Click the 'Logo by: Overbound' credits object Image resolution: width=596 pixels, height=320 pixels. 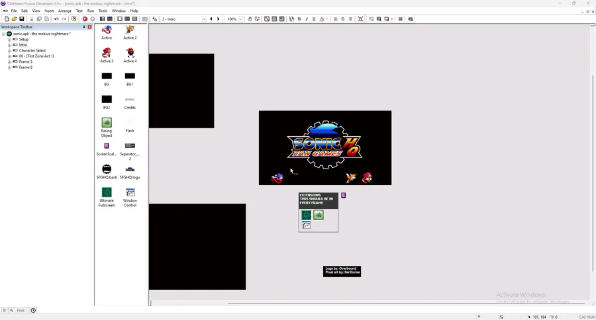coord(342,271)
